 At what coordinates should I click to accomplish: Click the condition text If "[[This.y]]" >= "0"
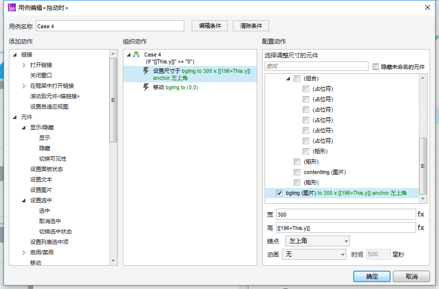click(169, 61)
